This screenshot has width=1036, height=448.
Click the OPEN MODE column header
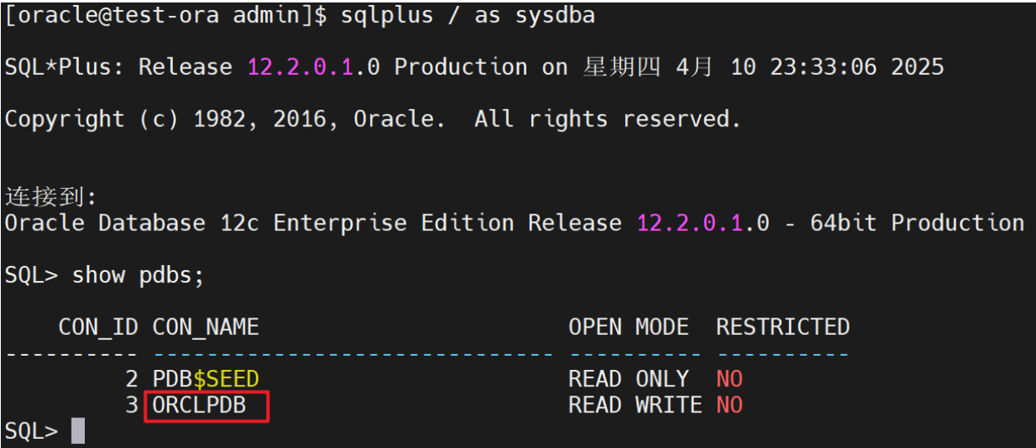pos(628,327)
